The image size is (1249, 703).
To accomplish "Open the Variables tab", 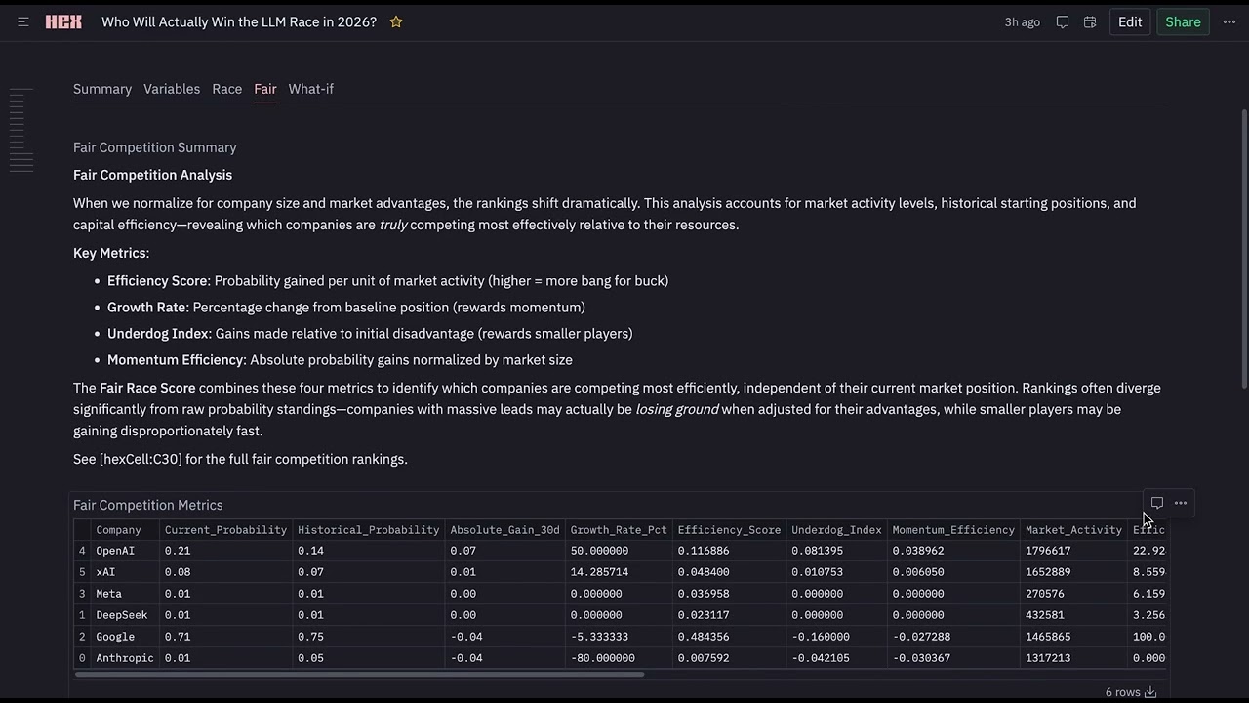I will (172, 89).
